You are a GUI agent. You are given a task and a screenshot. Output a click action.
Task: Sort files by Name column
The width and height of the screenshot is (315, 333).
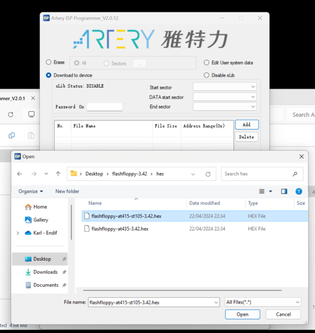pyautogui.click(x=95, y=203)
